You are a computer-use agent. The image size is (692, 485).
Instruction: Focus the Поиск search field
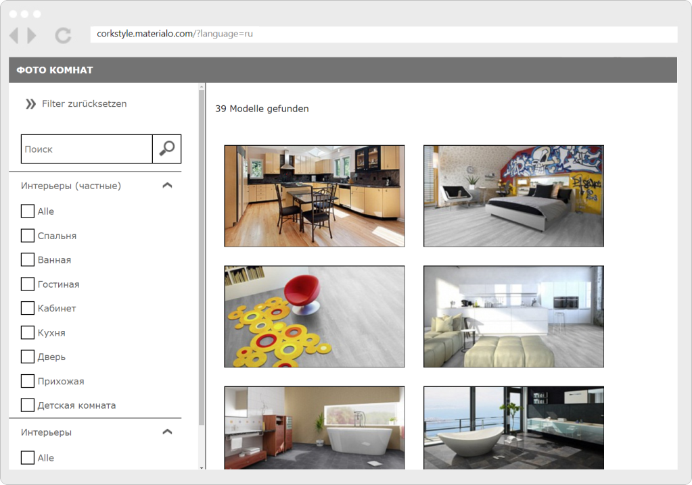(x=87, y=149)
